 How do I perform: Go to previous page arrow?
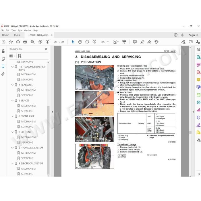40,42
